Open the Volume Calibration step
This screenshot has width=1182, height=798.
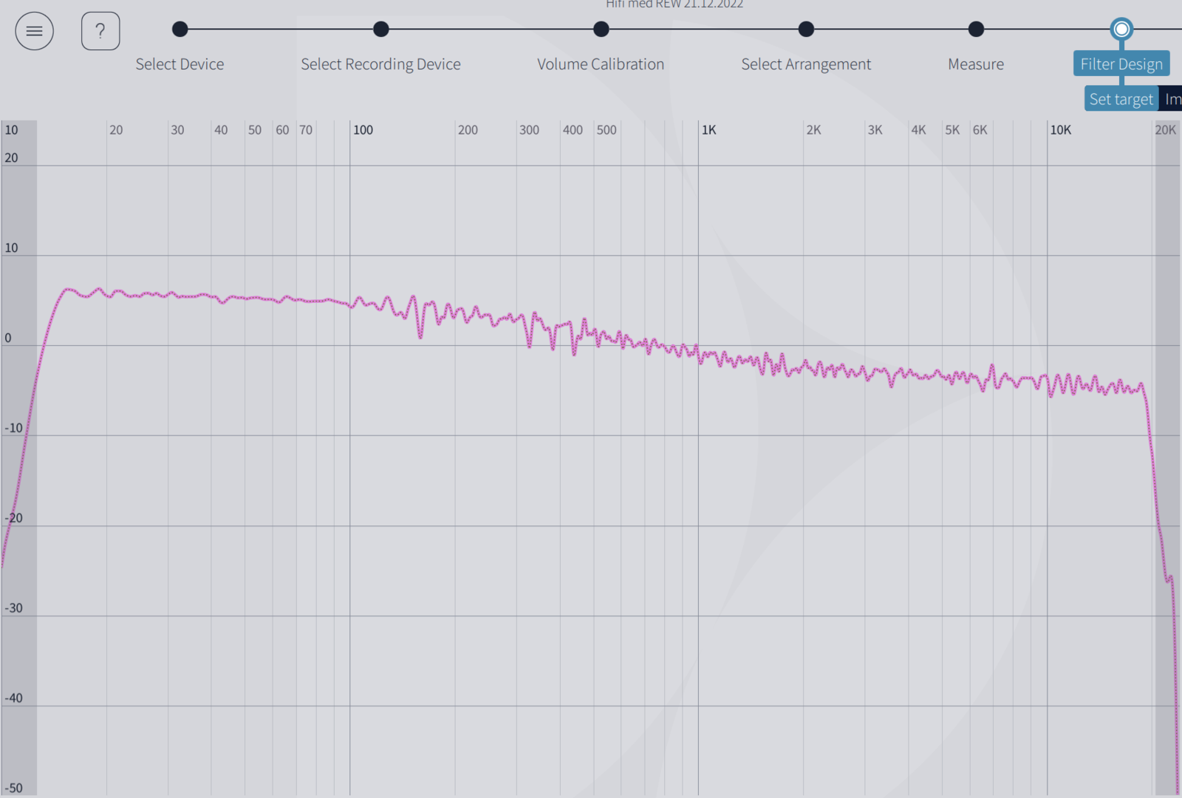tap(601, 64)
